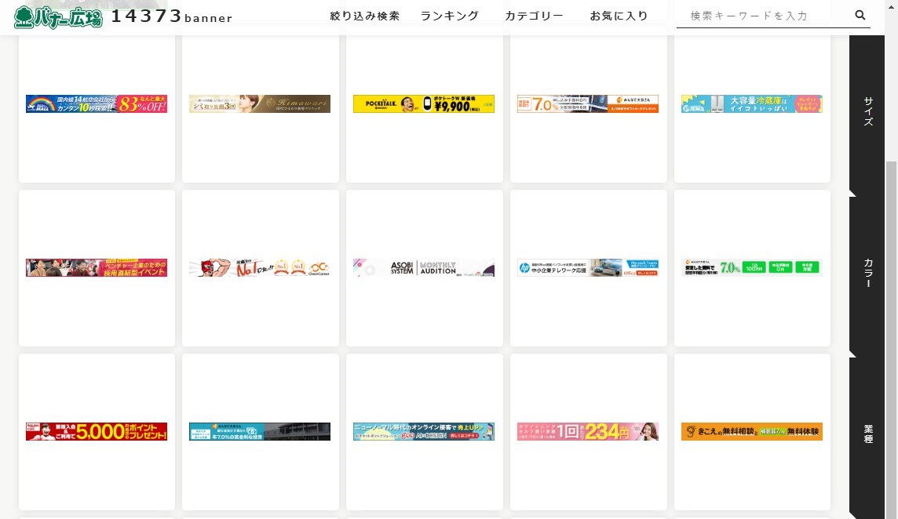This screenshot has width=898, height=519.
Task: Open お気に入り menu item
Action: tap(619, 16)
